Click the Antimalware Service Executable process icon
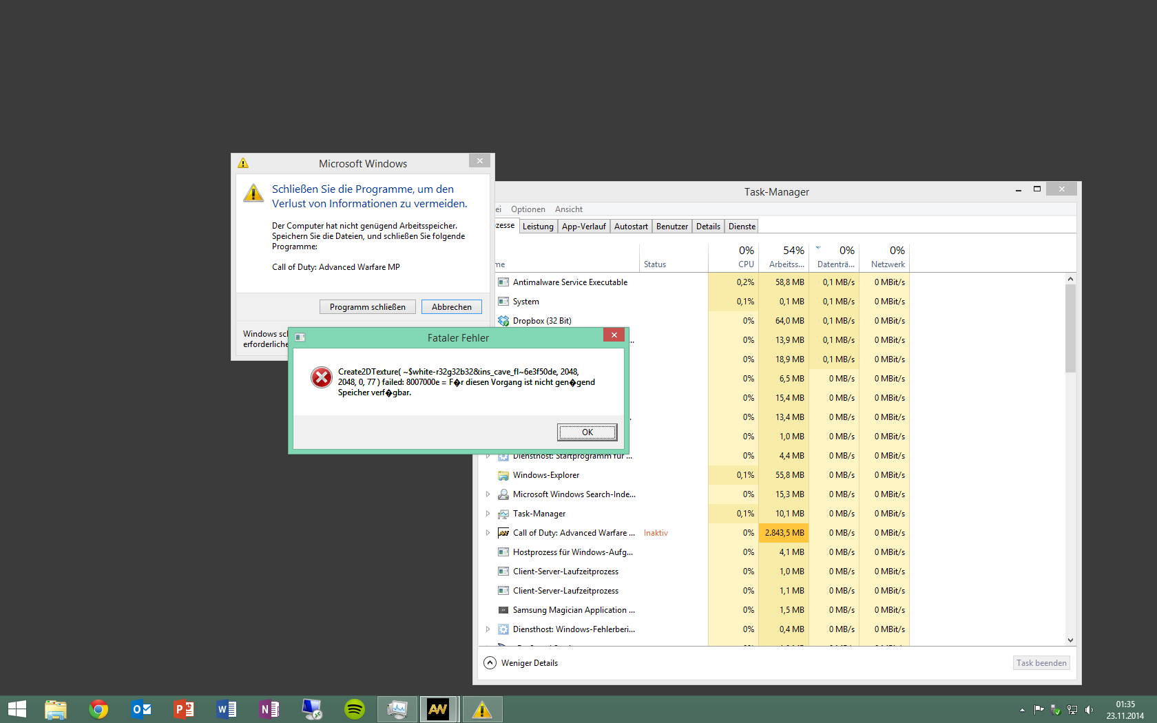This screenshot has height=723, width=1157. point(503,282)
